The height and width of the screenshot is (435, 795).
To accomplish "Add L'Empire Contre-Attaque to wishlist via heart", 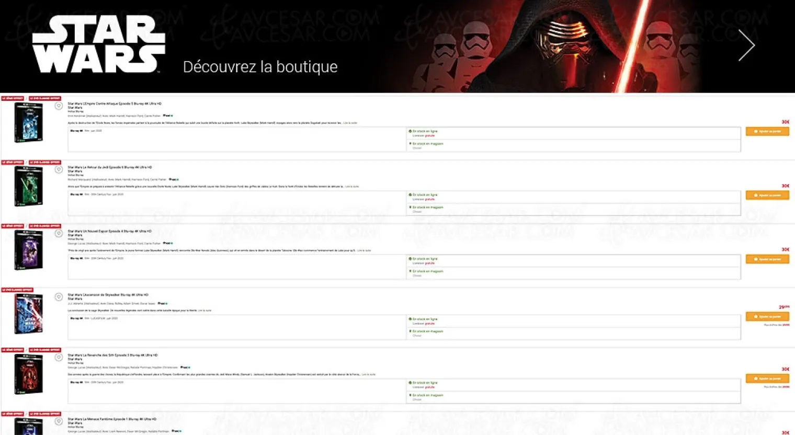I will (59, 106).
